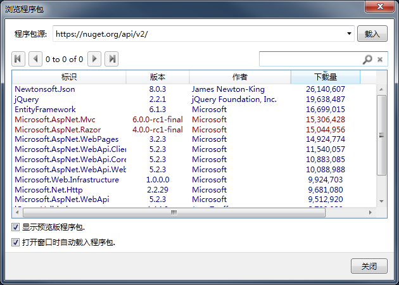Image resolution: width=399 pixels, height=285 pixels.
Task: Select Microsoft.Net.Http package
Action: click(49, 190)
